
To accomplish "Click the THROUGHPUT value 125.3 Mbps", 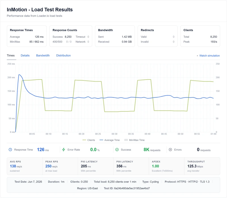I will coord(195,166).
